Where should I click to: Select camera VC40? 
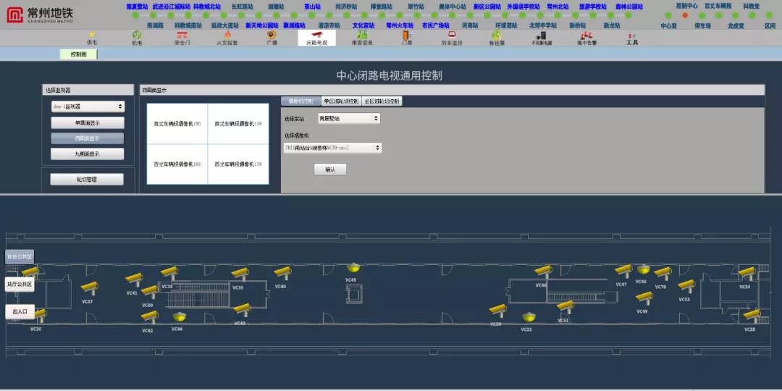coord(283,272)
